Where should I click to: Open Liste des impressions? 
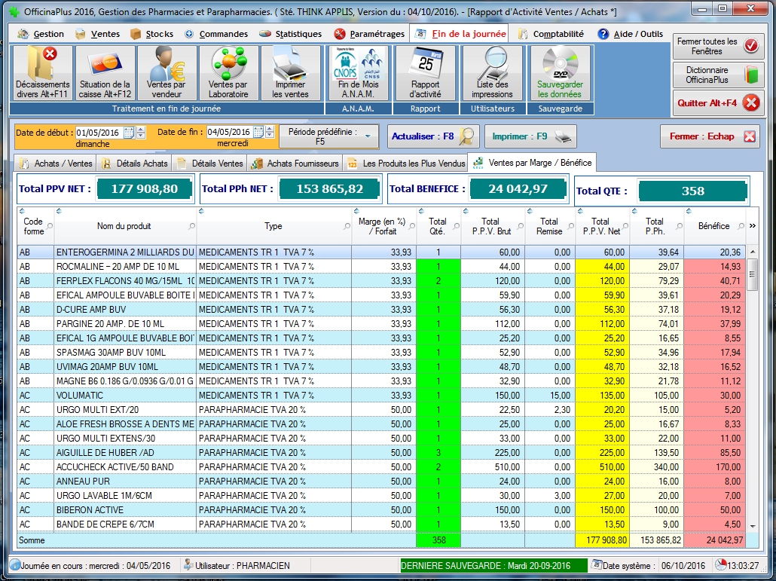(x=492, y=73)
